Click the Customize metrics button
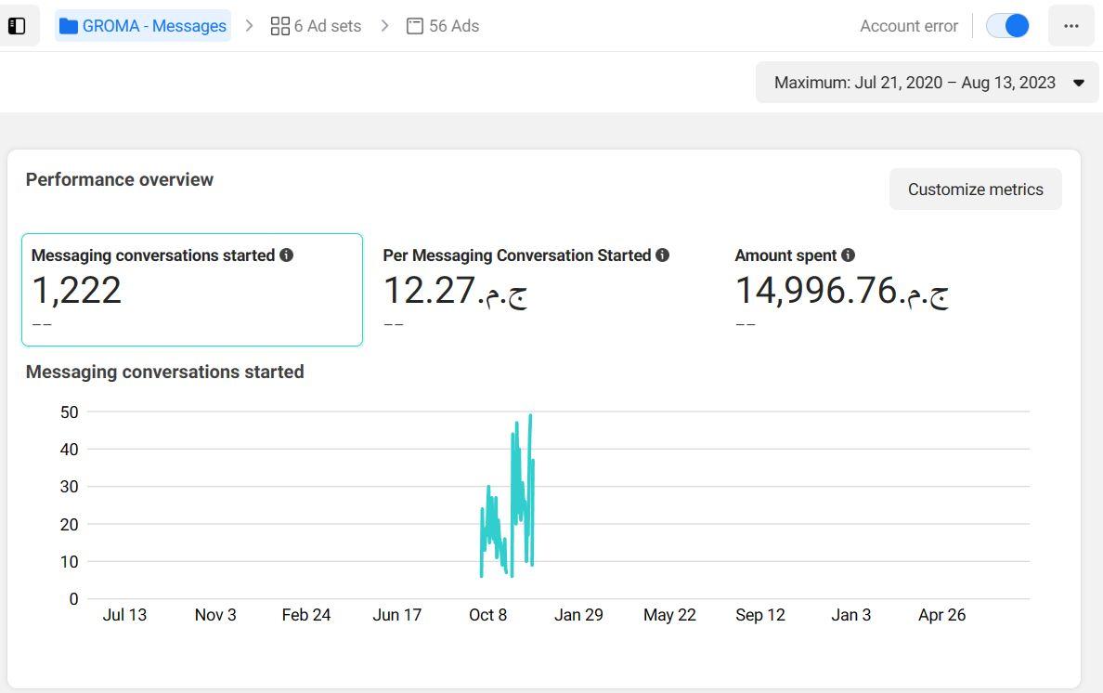This screenshot has height=693, width=1103. tap(975, 190)
